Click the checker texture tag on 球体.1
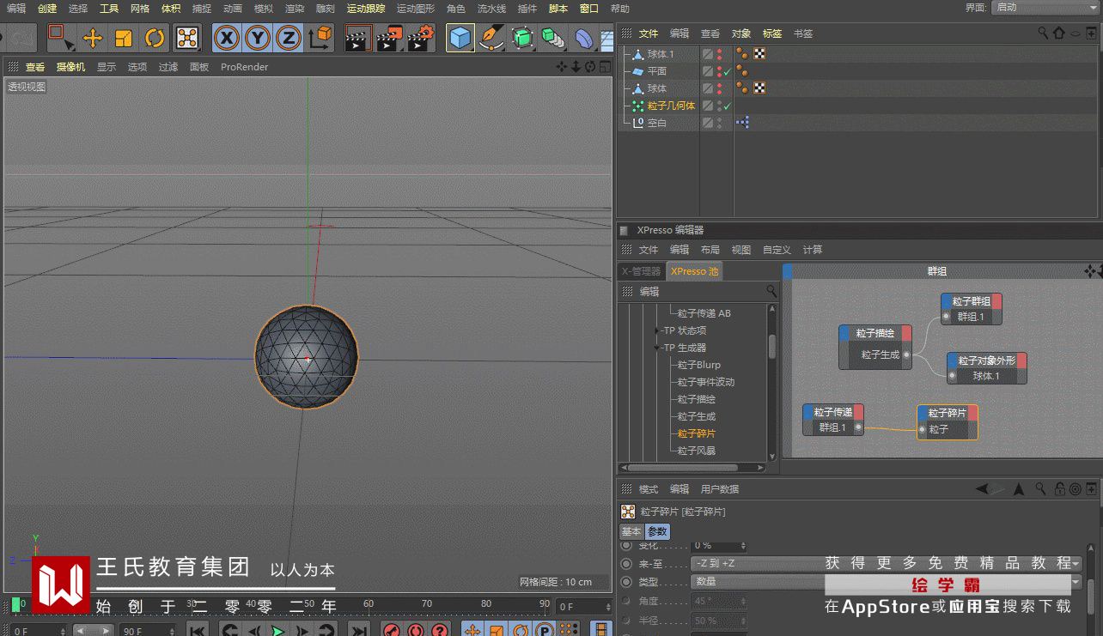The height and width of the screenshot is (636, 1103). point(759,54)
